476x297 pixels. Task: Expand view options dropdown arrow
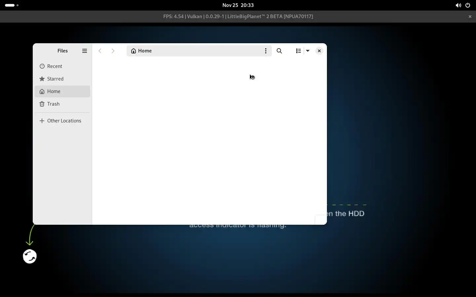(x=308, y=51)
